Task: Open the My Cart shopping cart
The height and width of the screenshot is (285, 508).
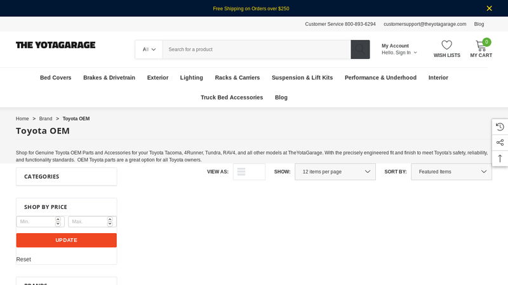Action: (481, 46)
